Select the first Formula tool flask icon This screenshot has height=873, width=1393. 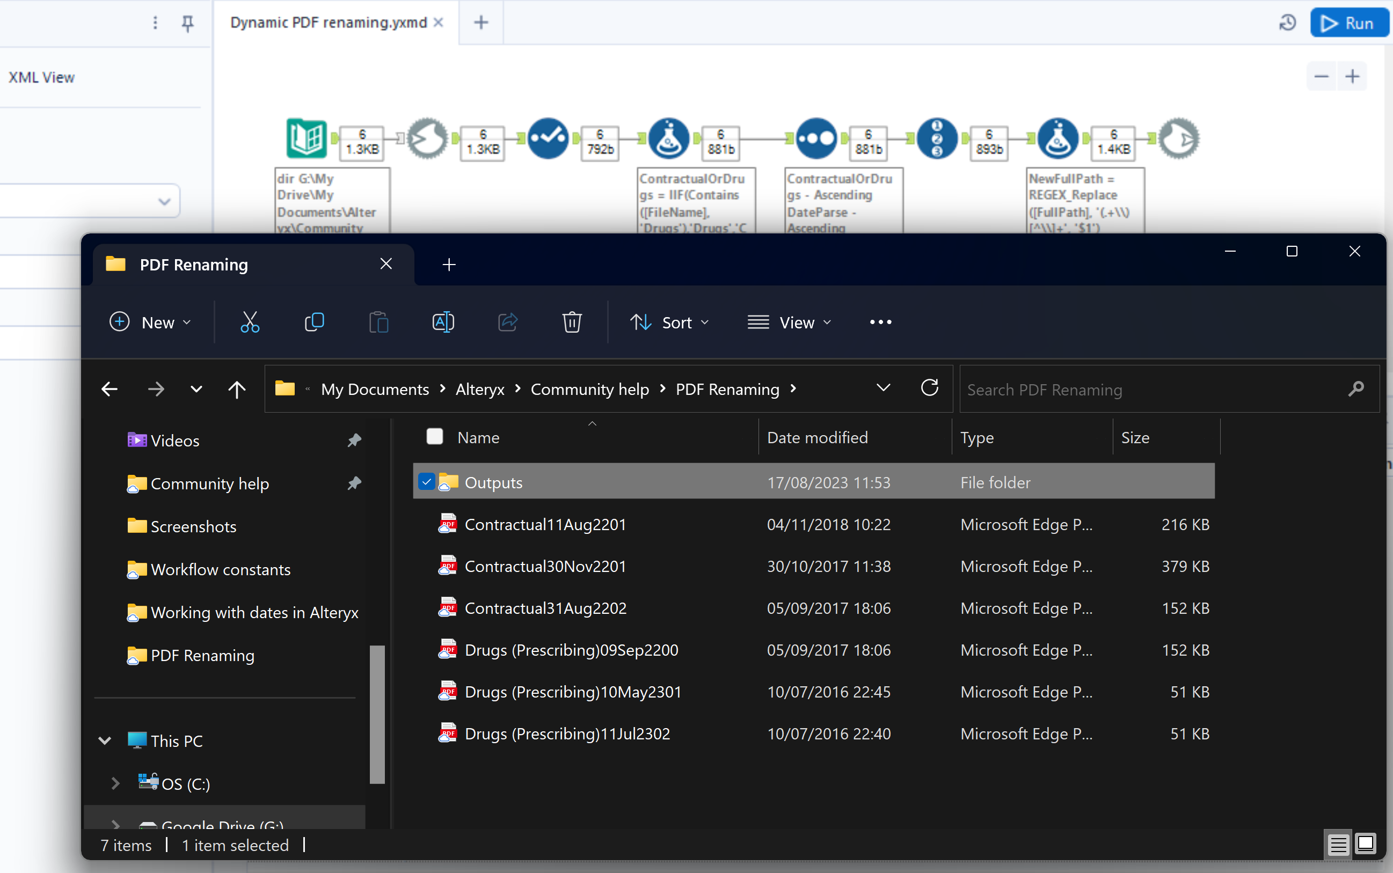pos(668,138)
